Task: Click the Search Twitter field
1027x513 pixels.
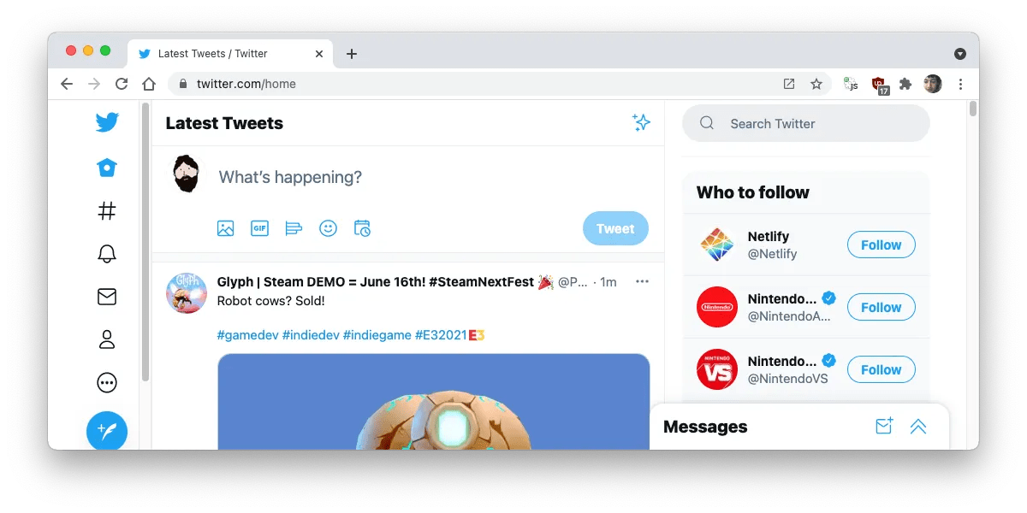Action: pyautogui.click(x=804, y=123)
